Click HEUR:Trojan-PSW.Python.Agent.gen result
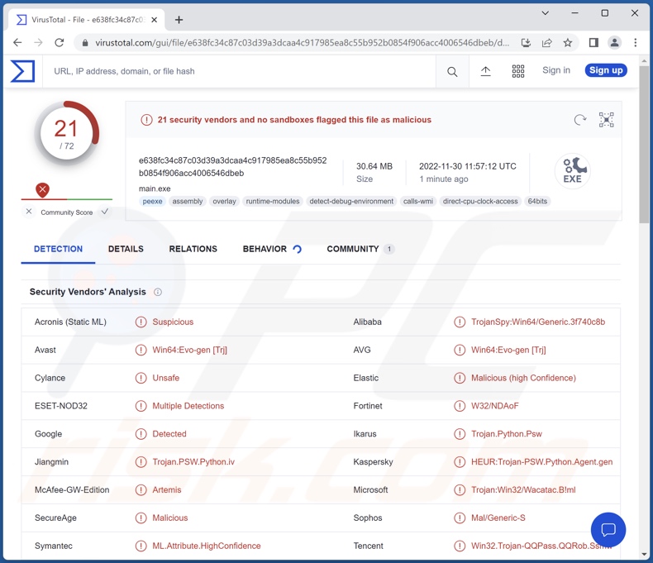The image size is (653, 563). [x=541, y=462]
